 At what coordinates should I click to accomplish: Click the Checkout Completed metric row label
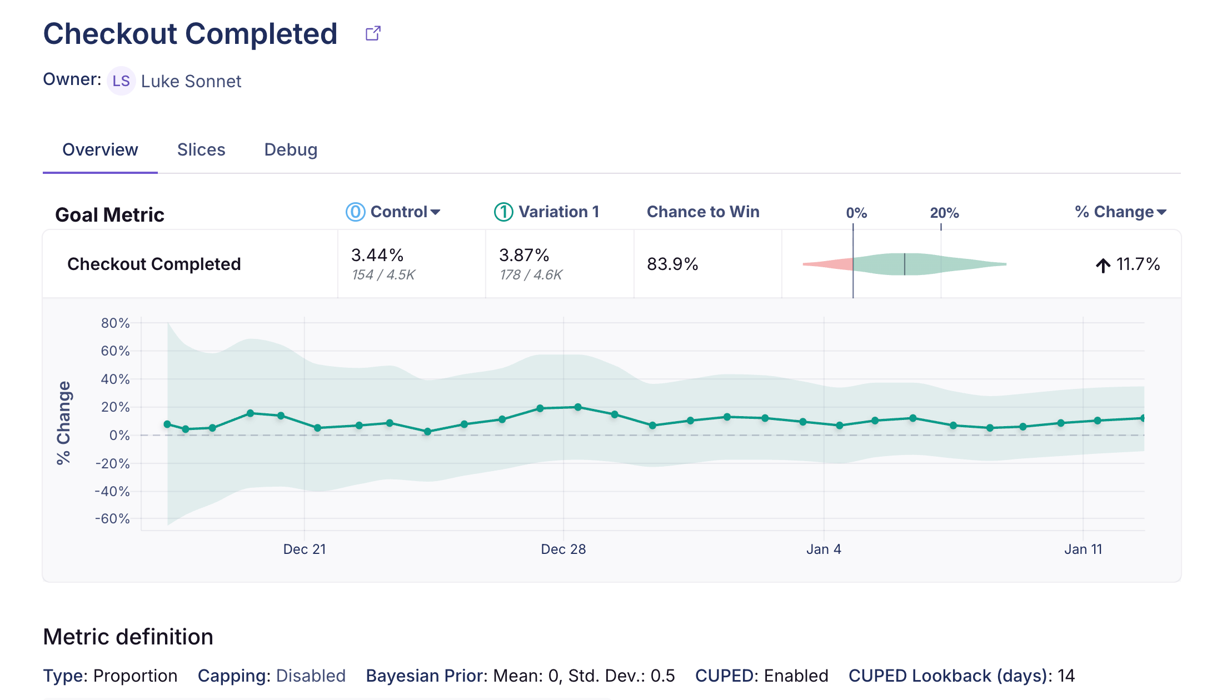point(154,264)
